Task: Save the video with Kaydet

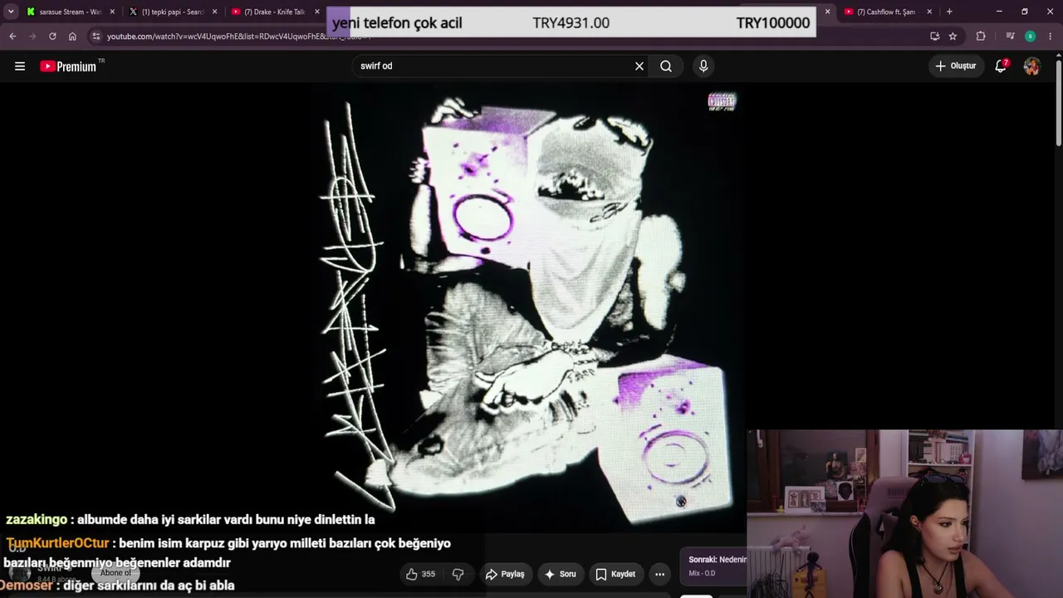Action: (615, 574)
